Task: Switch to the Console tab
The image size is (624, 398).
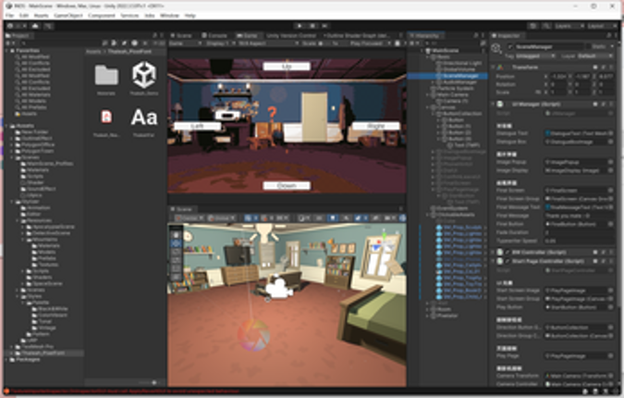Action: click(218, 35)
